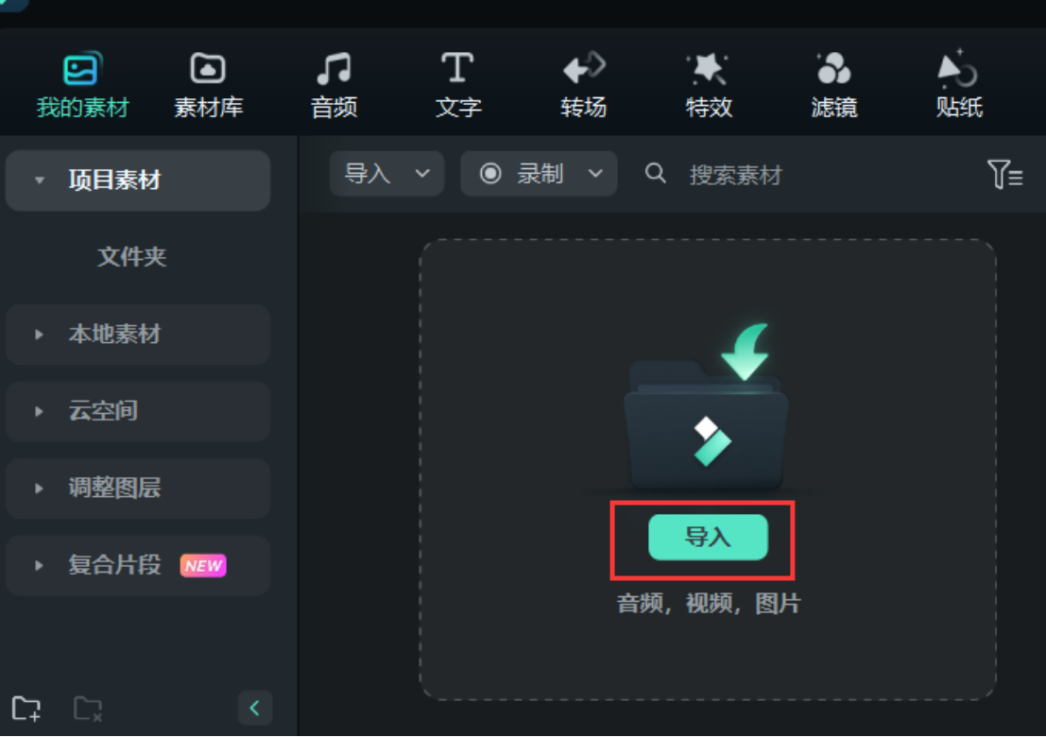Click the 导入 import button in center
The width and height of the screenshot is (1046, 737).
tap(708, 537)
